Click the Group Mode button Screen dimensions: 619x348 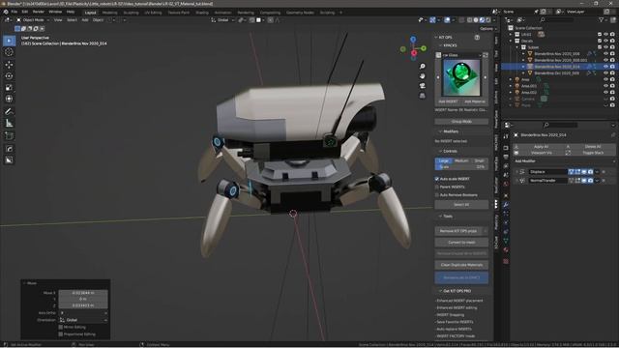461,122
